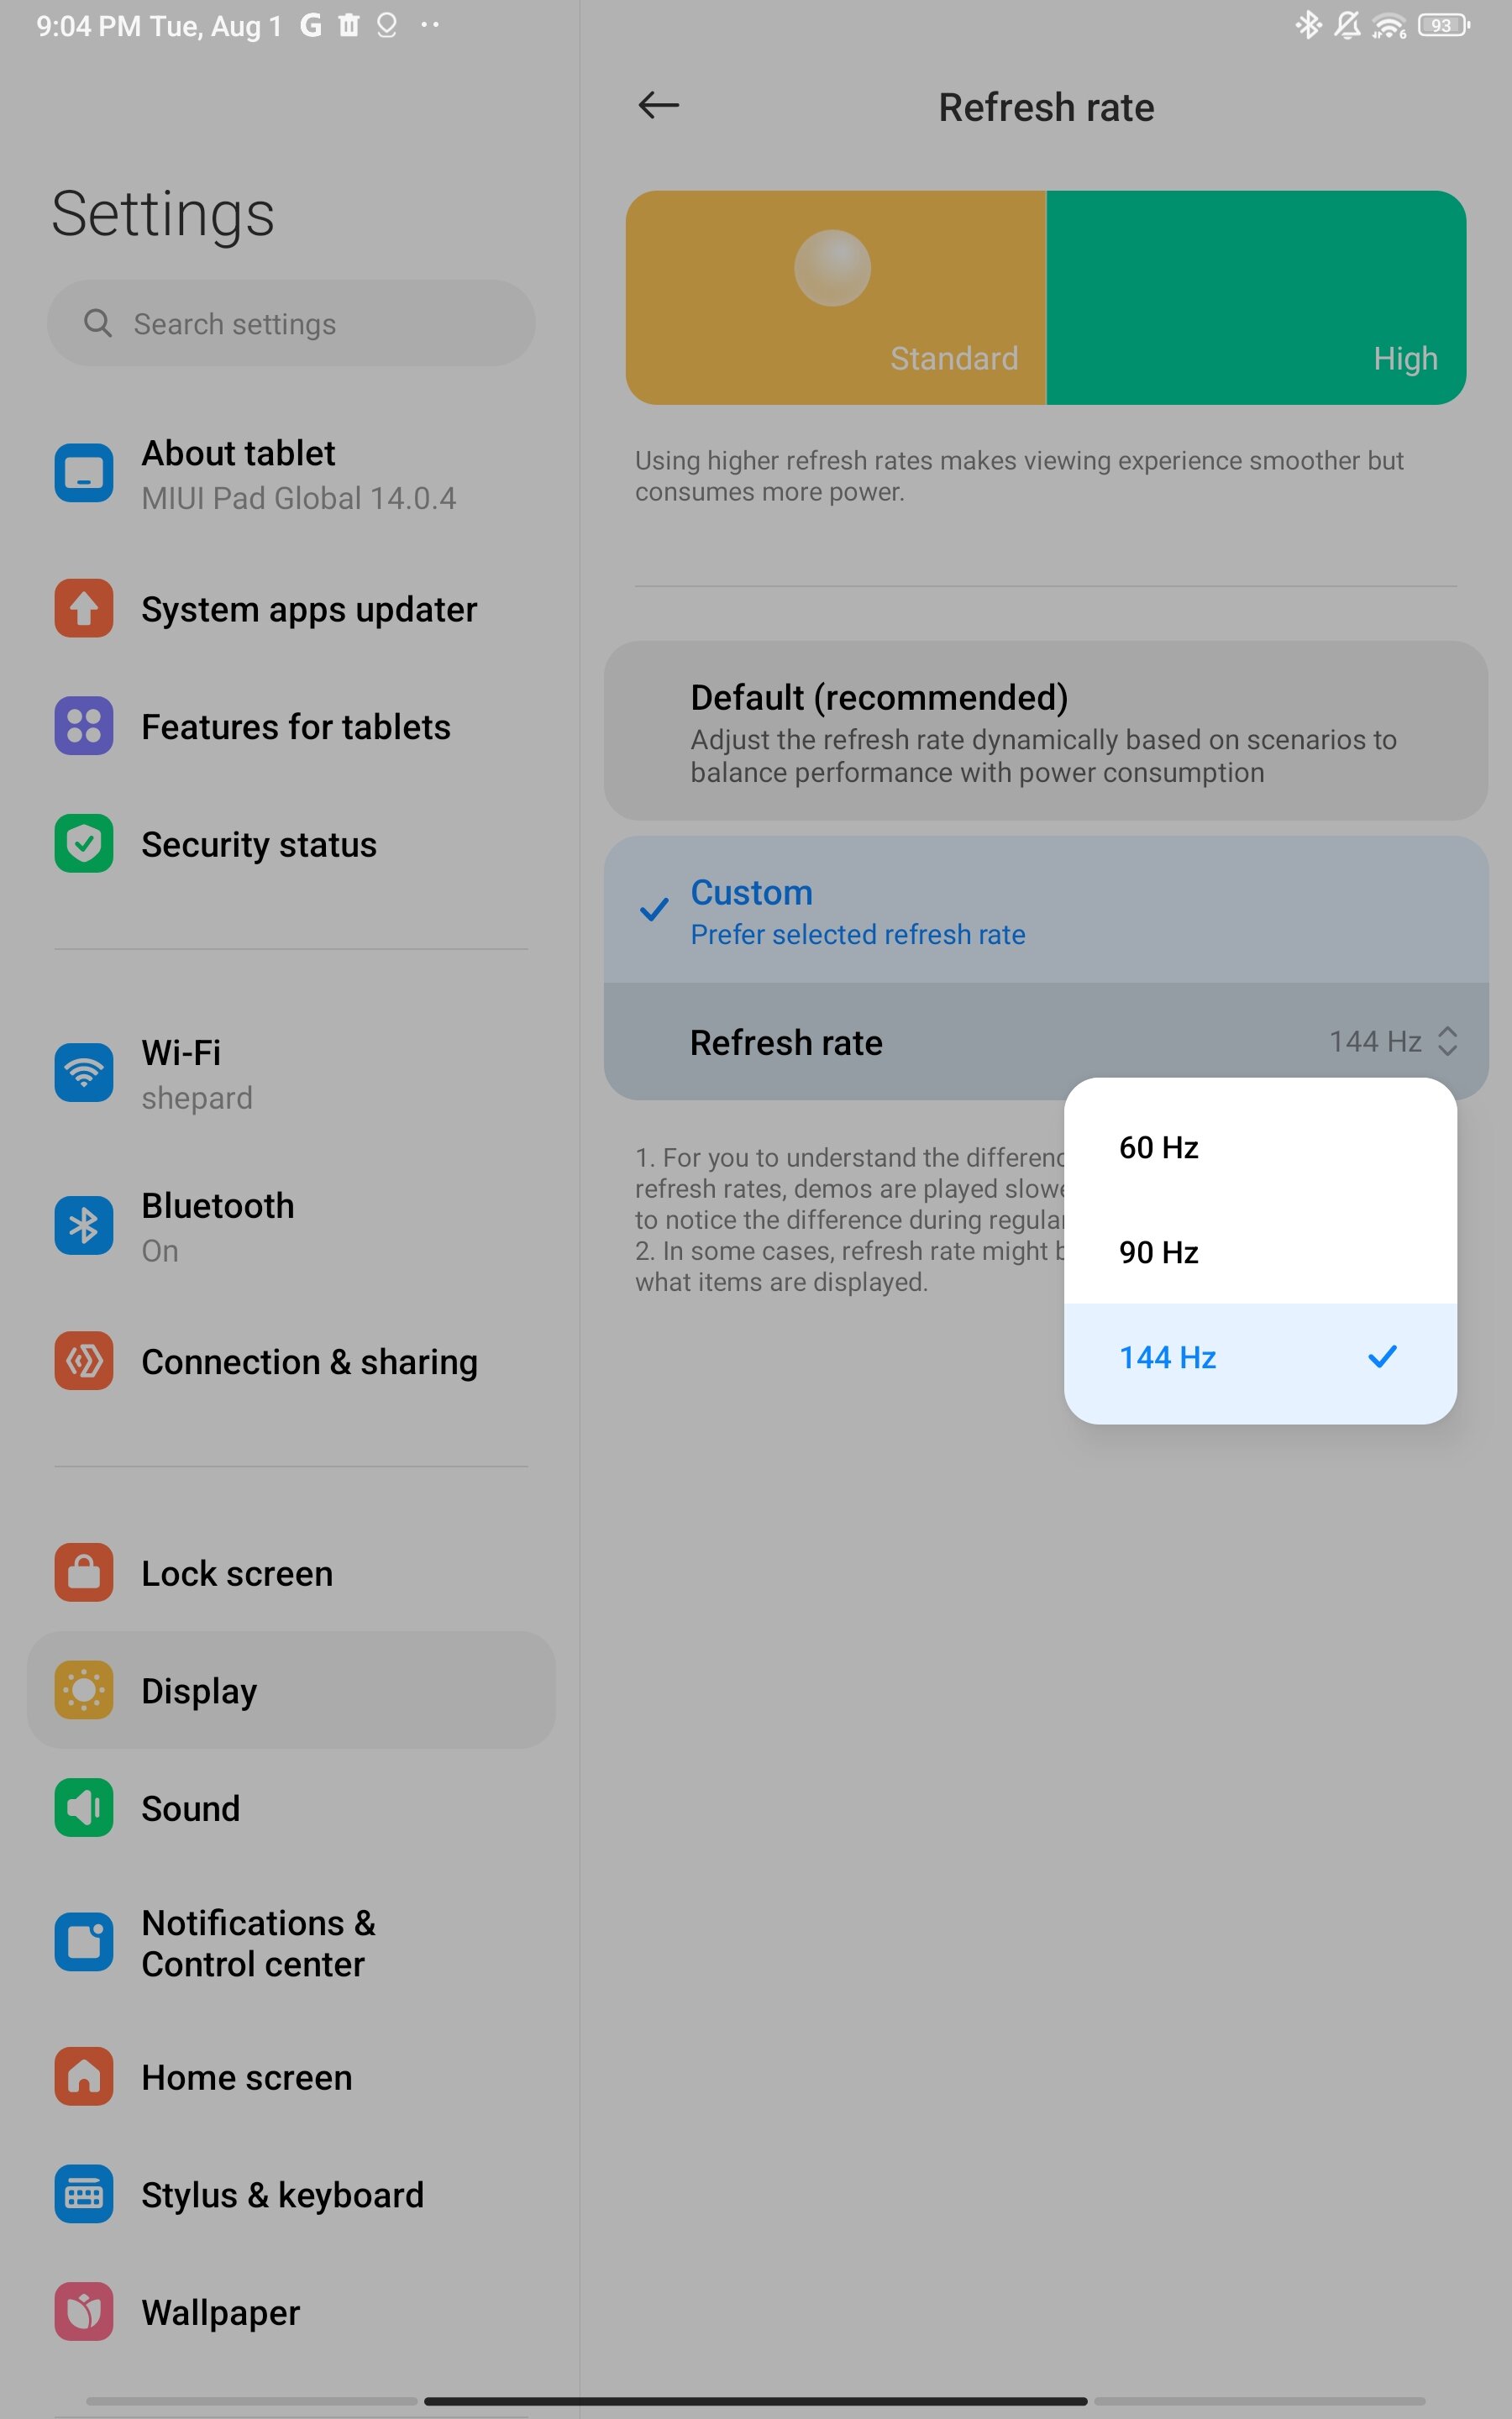Open Connection & sharing entry
1512x2419 pixels.
tap(291, 1362)
